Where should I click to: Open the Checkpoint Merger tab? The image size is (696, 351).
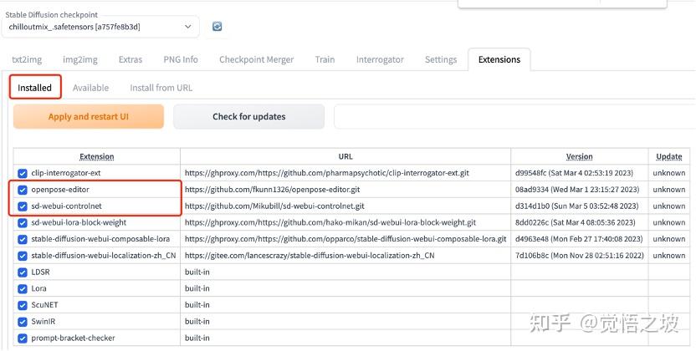click(x=257, y=59)
